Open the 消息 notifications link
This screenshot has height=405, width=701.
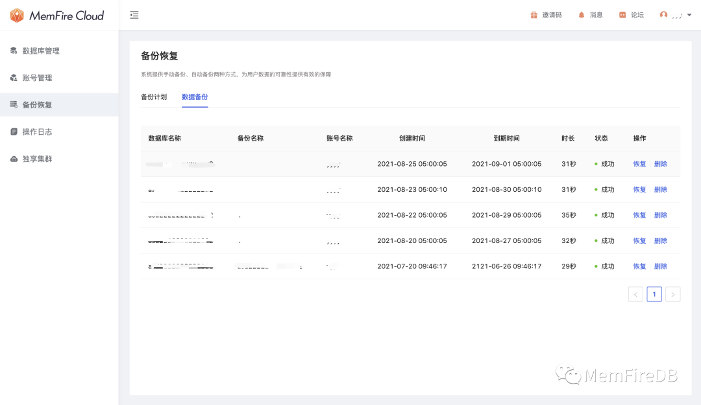(x=596, y=15)
